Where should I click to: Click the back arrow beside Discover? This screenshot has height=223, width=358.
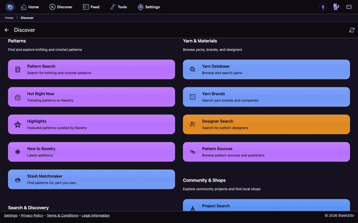pyautogui.click(x=7, y=30)
